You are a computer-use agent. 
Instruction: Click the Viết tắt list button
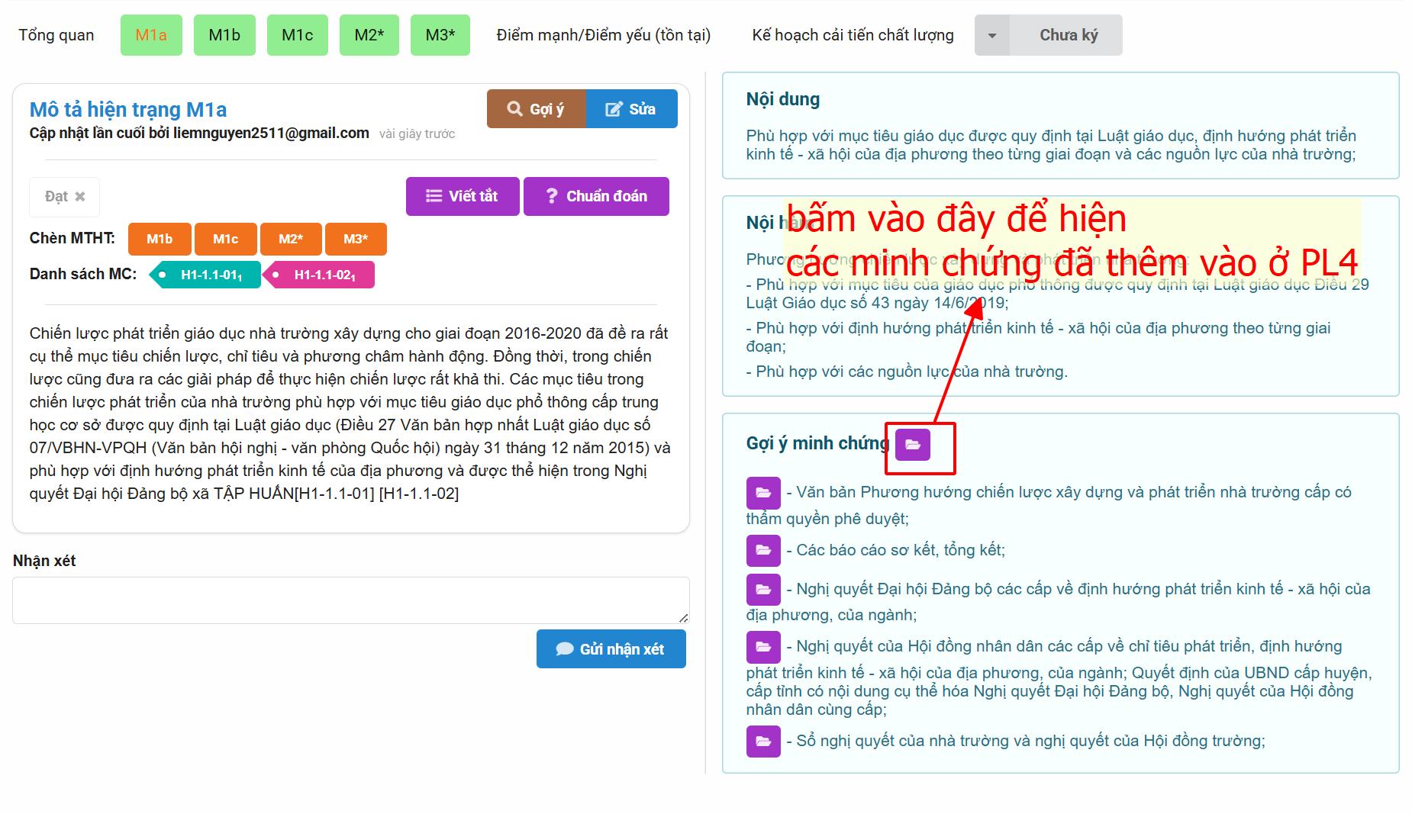coord(463,196)
